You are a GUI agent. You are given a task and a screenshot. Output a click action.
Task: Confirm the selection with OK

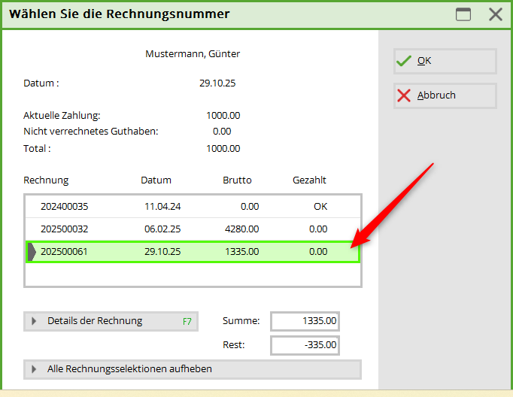point(445,61)
